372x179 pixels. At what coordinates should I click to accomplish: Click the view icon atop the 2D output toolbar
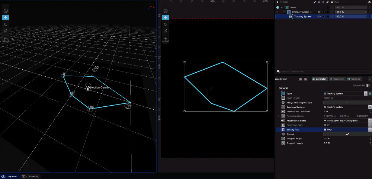[x=166, y=11]
